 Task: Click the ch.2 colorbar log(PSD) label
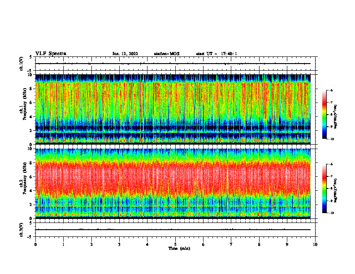[x=336, y=190]
